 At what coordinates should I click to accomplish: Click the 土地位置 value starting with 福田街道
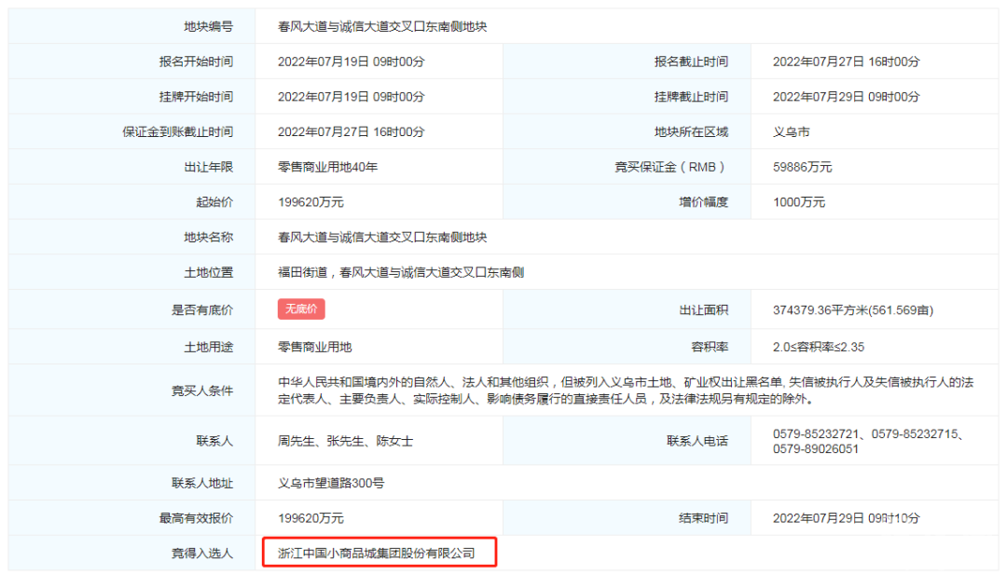(401, 272)
